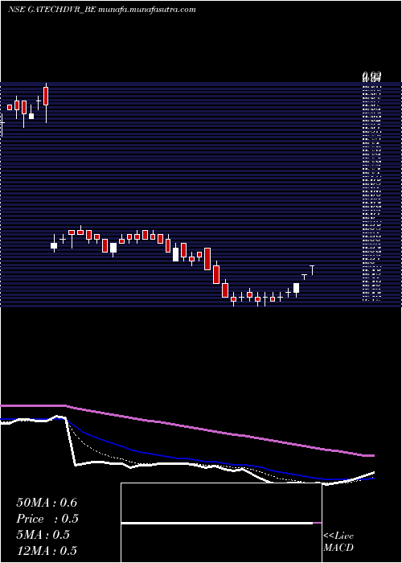The height and width of the screenshot is (563, 402).
Task: Click the 50MA : 0.6 label
Action: point(47,503)
